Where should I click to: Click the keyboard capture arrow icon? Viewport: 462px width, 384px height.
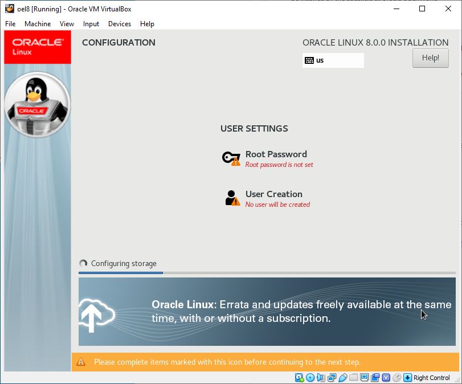coord(407,378)
